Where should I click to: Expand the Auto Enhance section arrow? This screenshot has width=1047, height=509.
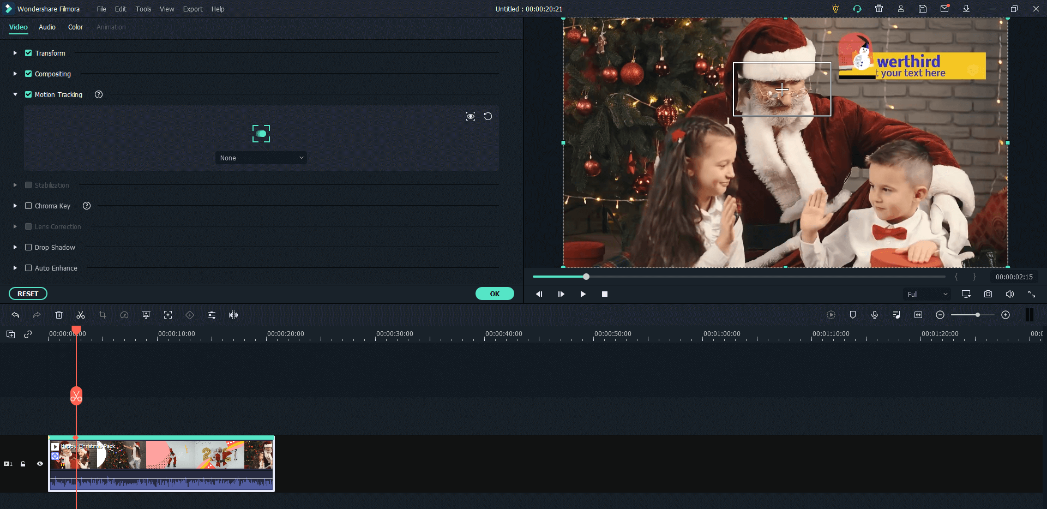coord(15,268)
